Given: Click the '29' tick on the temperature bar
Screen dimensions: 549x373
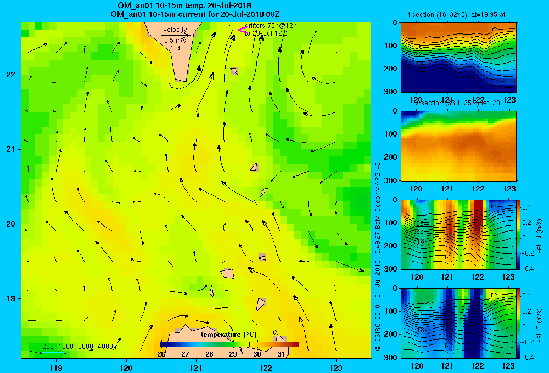Looking at the screenshot, I should pos(233,354).
